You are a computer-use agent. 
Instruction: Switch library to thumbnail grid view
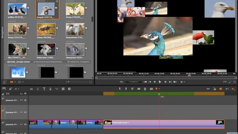click(12, 82)
